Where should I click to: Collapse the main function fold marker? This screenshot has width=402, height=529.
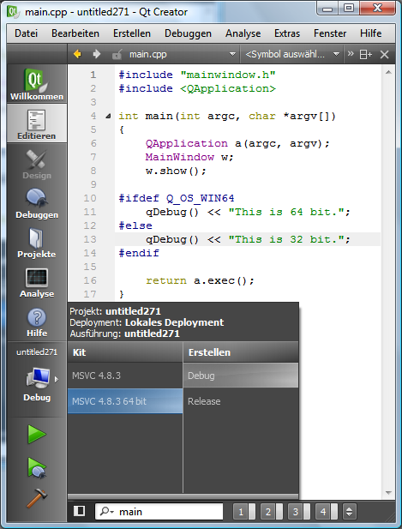108,116
